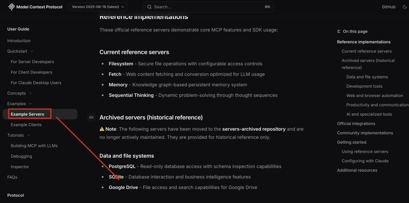Click the Search input field
Image resolution: width=409 pixels, height=203 pixels.
click(208, 7)
